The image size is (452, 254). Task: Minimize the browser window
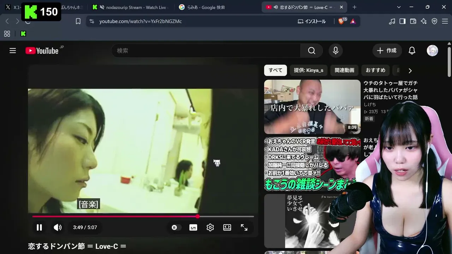411,7
